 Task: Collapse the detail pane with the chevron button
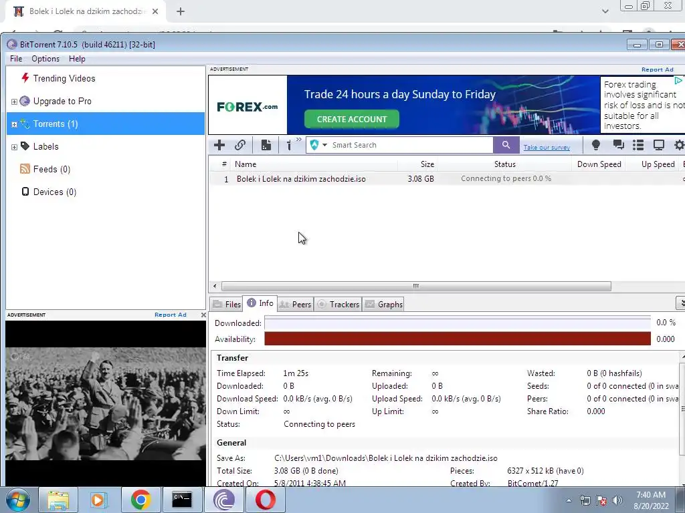coord(680,303)
